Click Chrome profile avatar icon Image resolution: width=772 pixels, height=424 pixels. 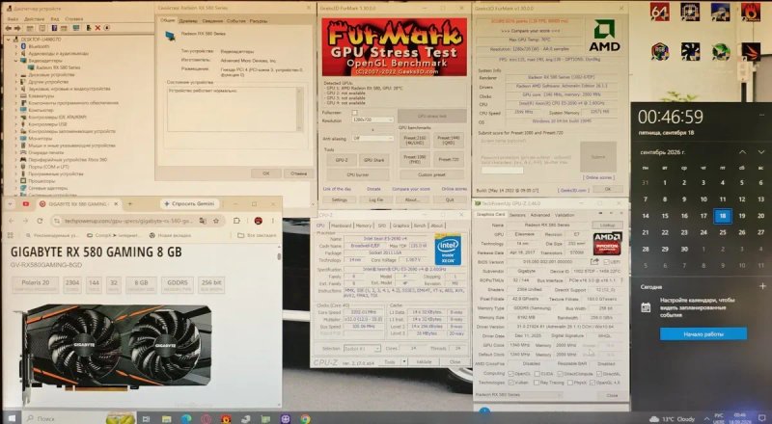click(258, 221)
